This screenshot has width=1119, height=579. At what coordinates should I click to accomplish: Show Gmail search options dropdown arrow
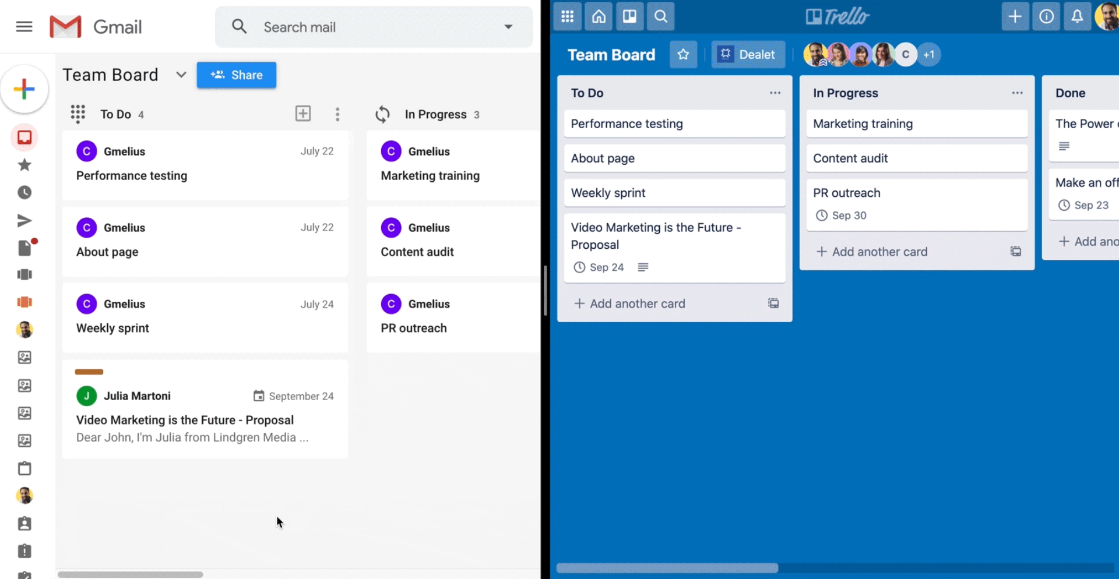508,27
